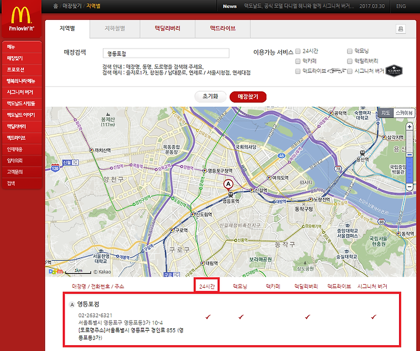This screenshot has height=351, width=420.
Task: Switch to the 지하철별 tab
Action: click(115, 29)
